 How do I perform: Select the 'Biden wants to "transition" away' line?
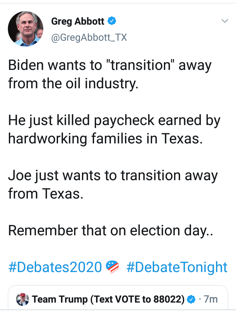[x=110, y=66]
